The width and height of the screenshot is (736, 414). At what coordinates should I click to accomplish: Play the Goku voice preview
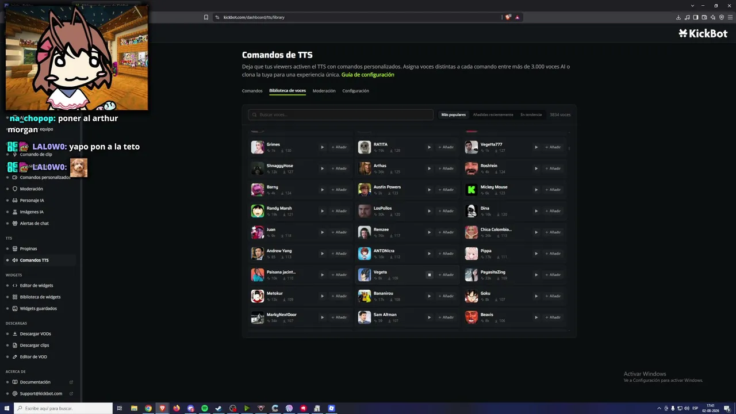coord(536,296)
